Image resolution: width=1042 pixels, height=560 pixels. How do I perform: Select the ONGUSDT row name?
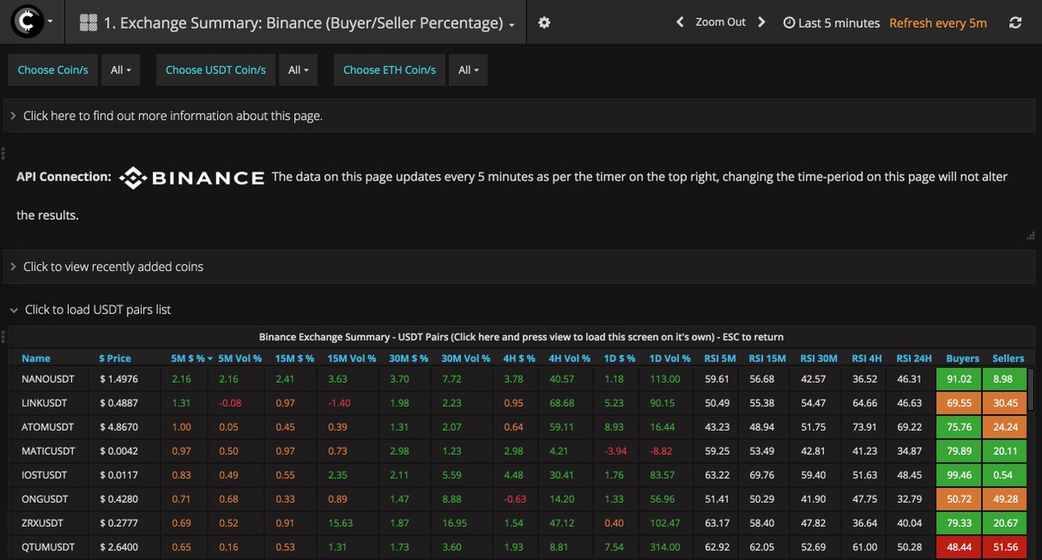45,499
